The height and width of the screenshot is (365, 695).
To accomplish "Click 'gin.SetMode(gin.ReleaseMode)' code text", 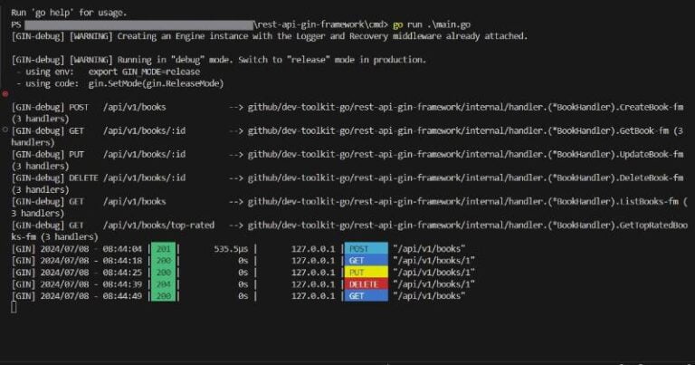I will pos(156,83).
